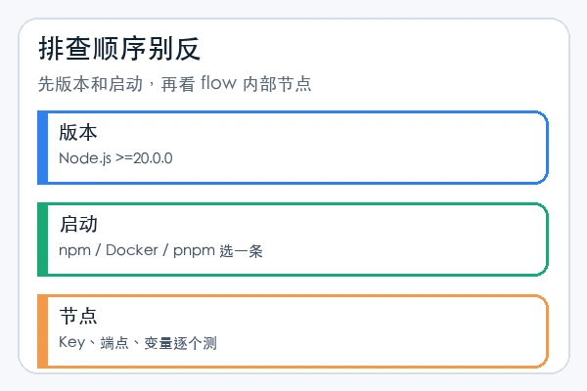Image resolution: width=587 pixels, height=391 pixels.
Task: Click the word Docker
Action: click(x=132, y=250)
